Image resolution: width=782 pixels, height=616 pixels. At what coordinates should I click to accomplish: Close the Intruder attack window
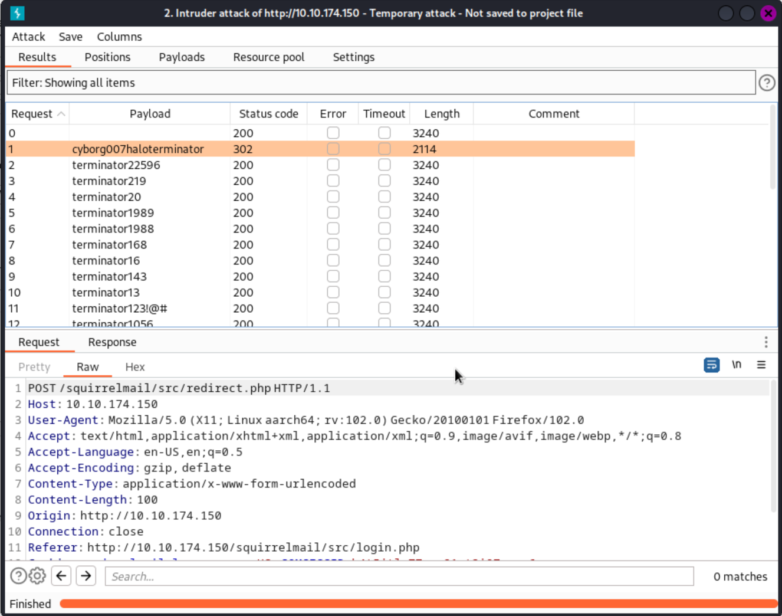pos(768,13)
